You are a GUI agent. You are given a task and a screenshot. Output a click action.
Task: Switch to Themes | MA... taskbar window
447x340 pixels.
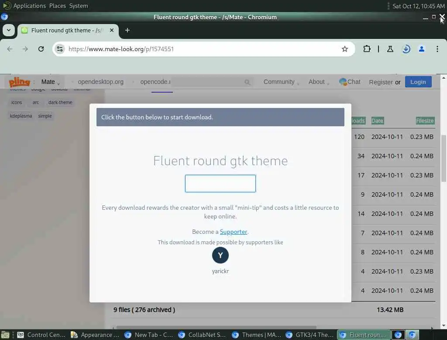tap(256, 335)
